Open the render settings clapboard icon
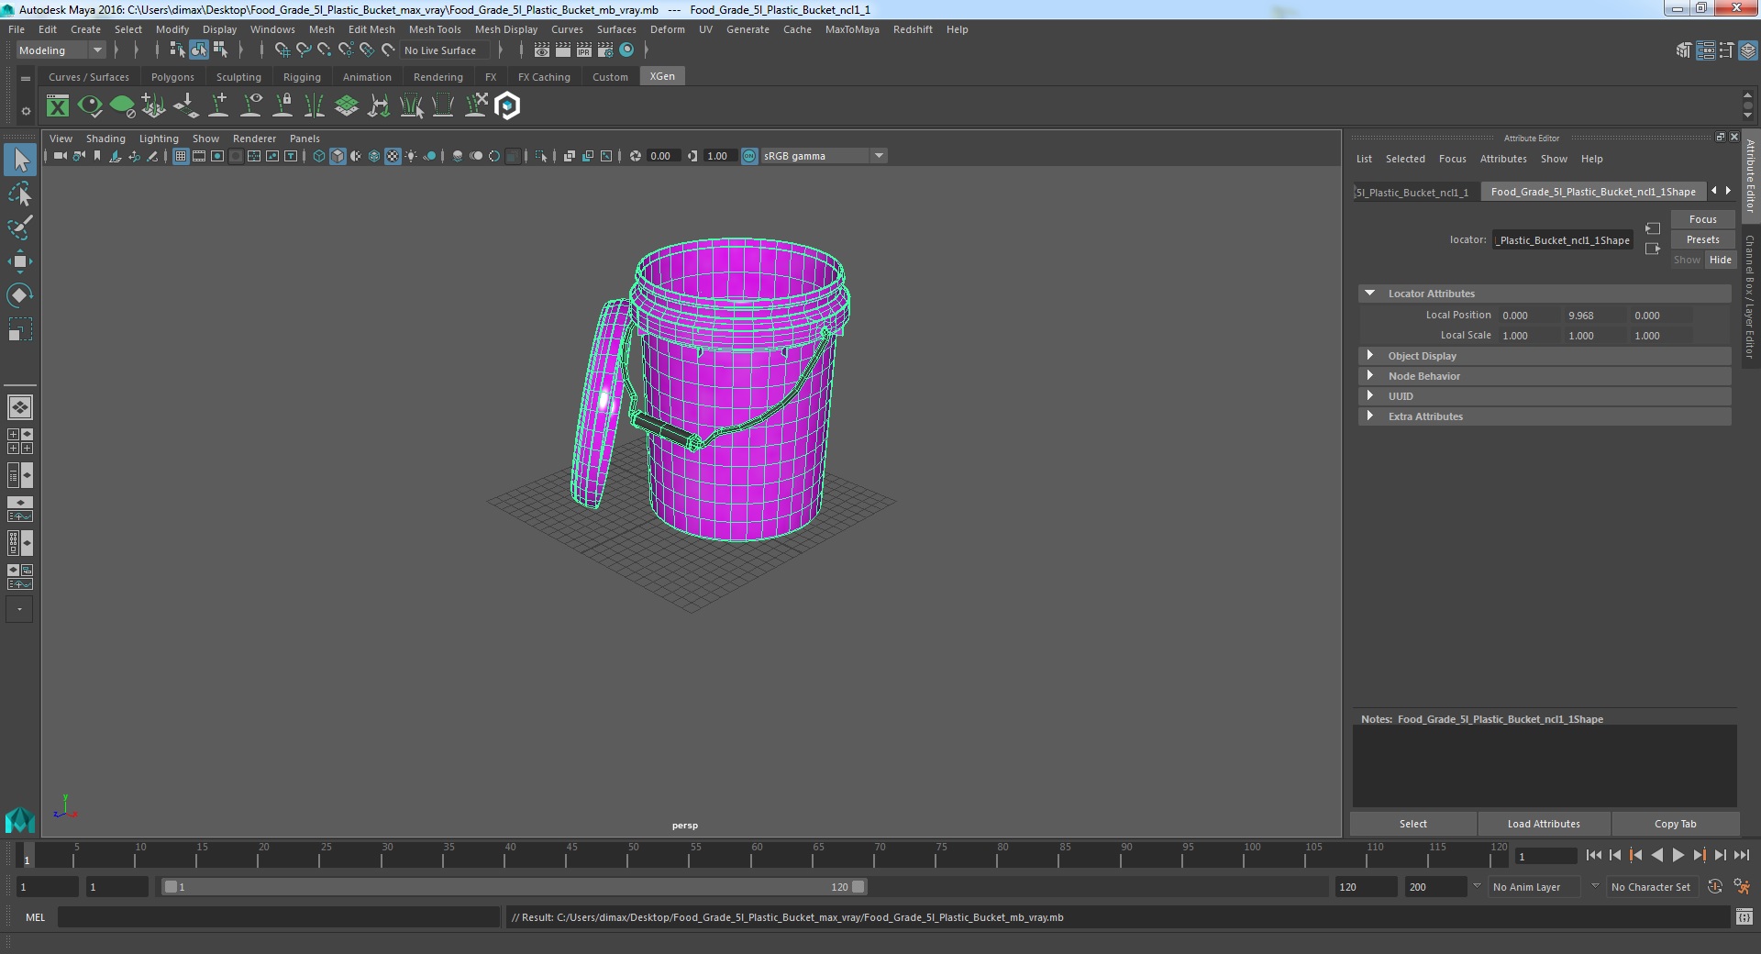The image size is (1761, 954). coord(605,50)
